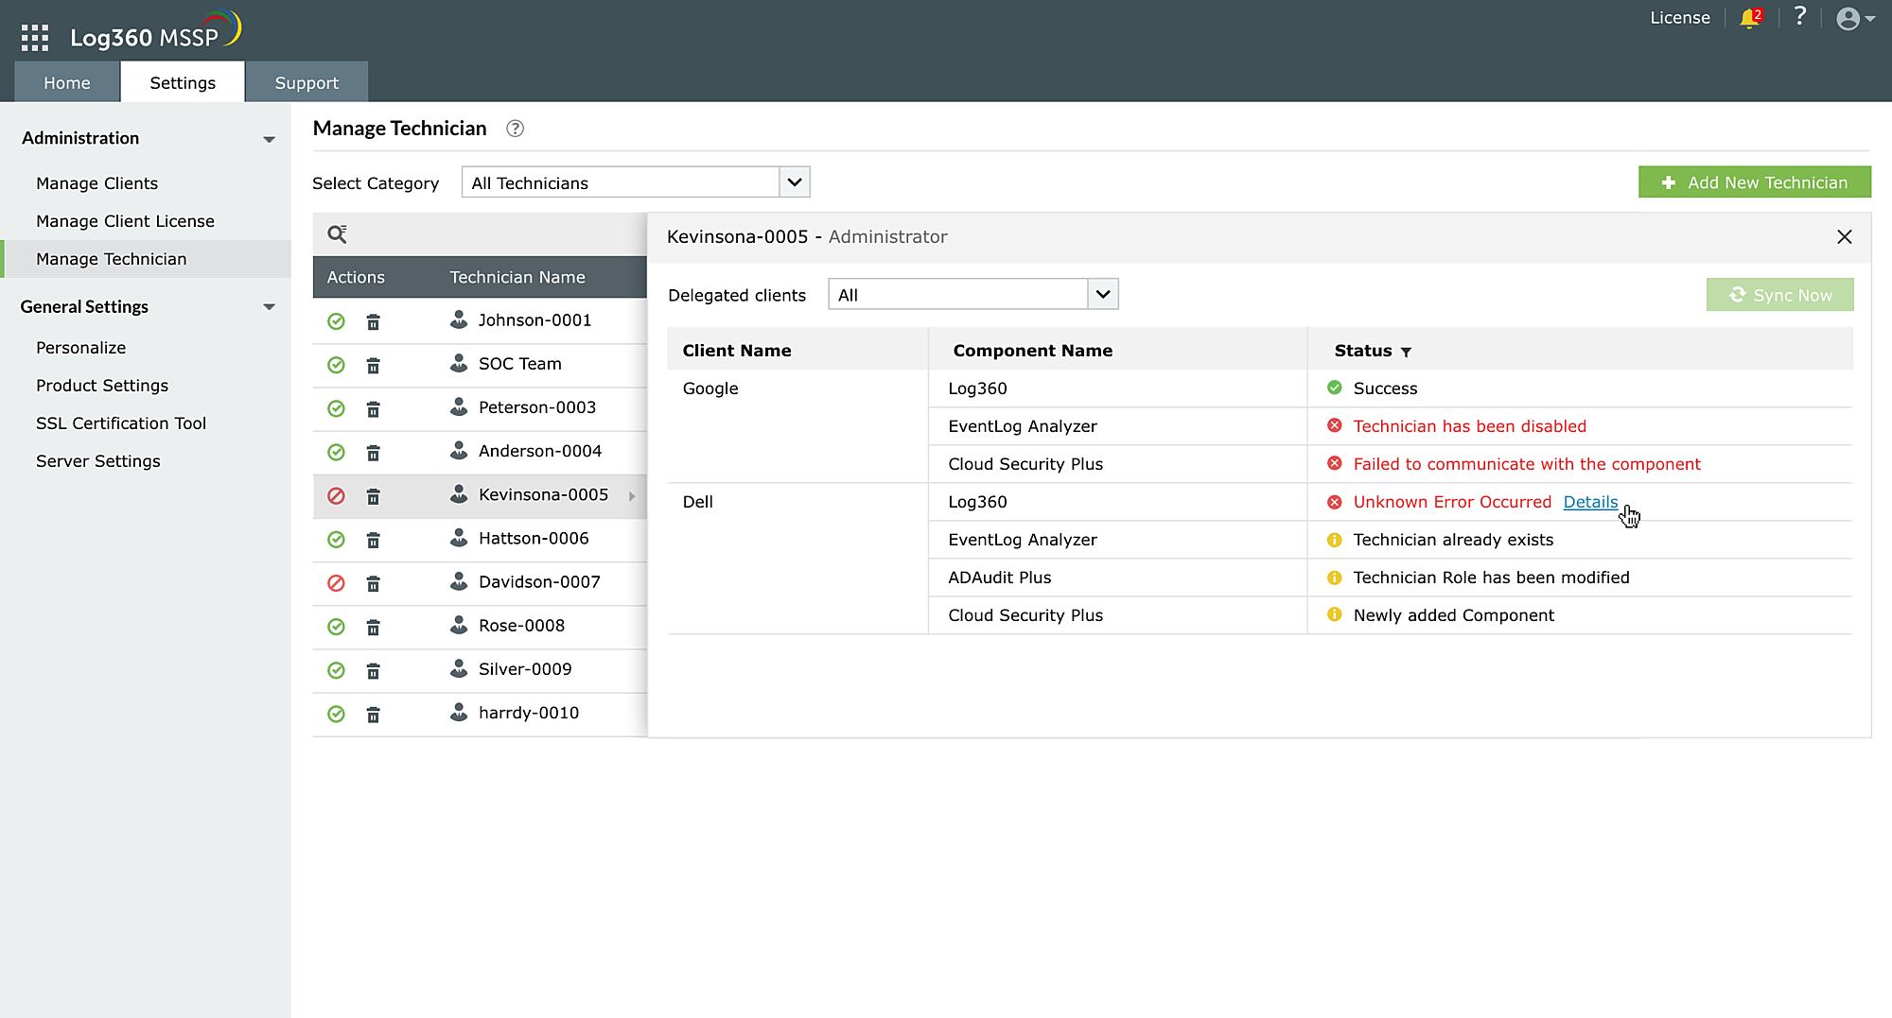
Task: Disable technician Anderson-0004
Action: coord(336,452)
